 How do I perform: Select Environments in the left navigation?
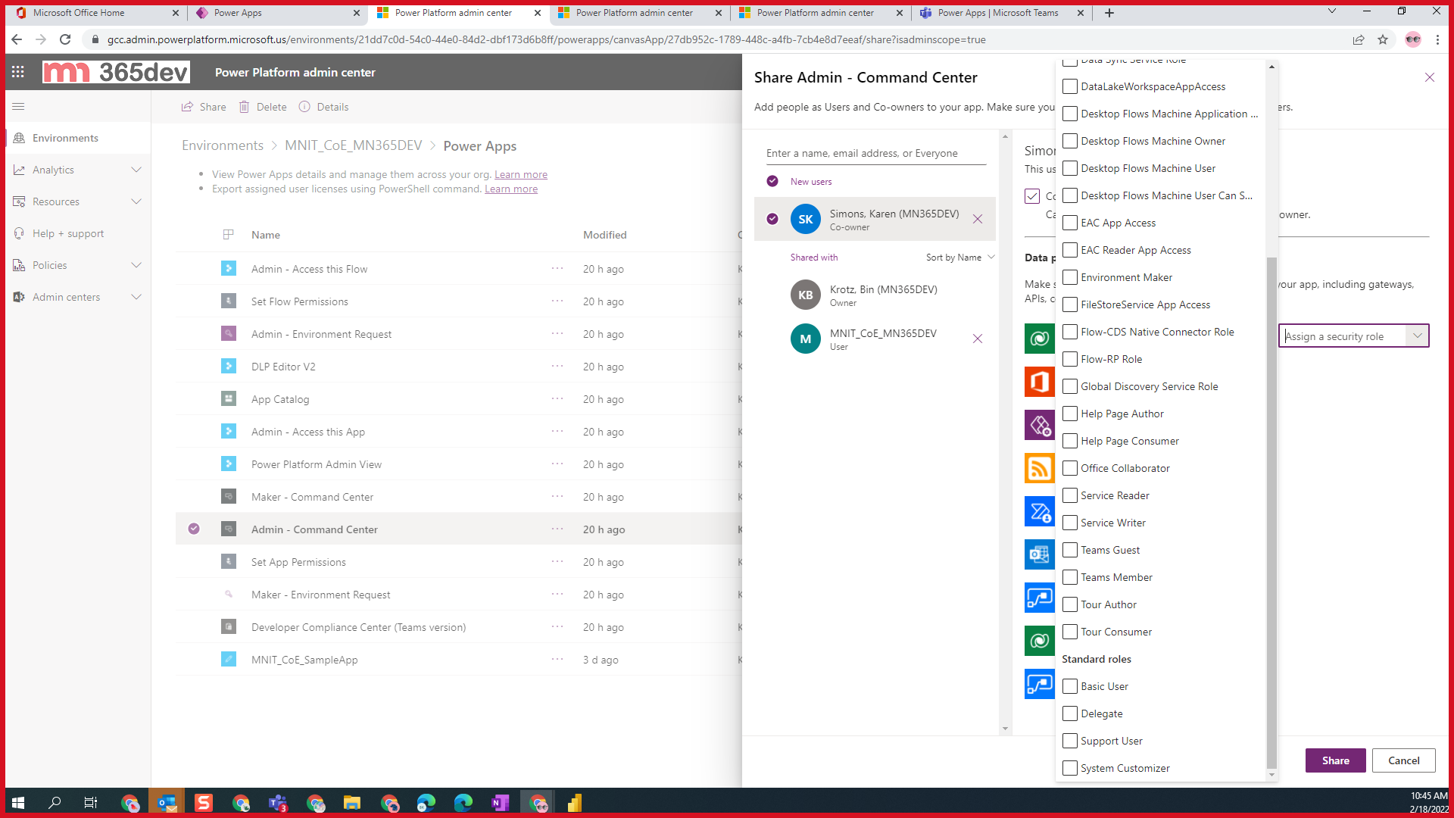point(65,138)
